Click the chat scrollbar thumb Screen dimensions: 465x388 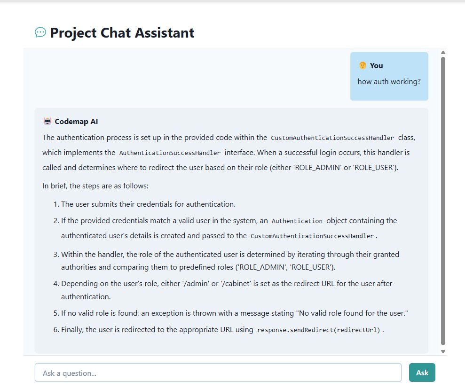[443, 201]
